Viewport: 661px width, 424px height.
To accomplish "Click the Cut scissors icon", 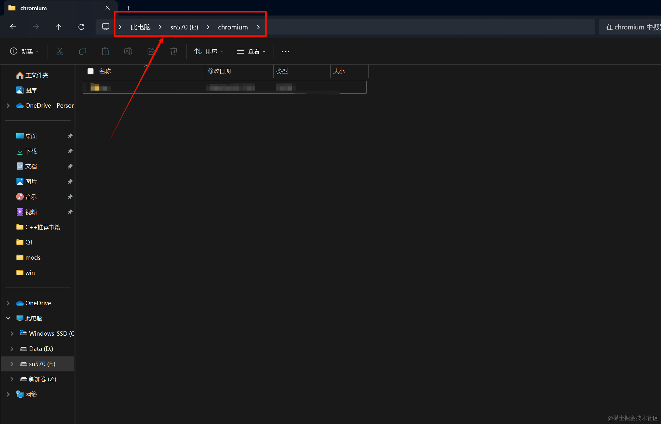I will pos(60,51).
